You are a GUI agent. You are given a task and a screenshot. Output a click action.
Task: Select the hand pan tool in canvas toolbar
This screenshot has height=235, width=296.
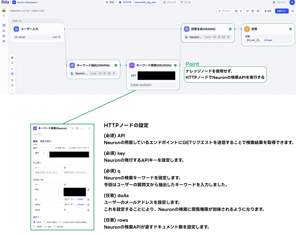pyautogui.click(x=12, y=74)
